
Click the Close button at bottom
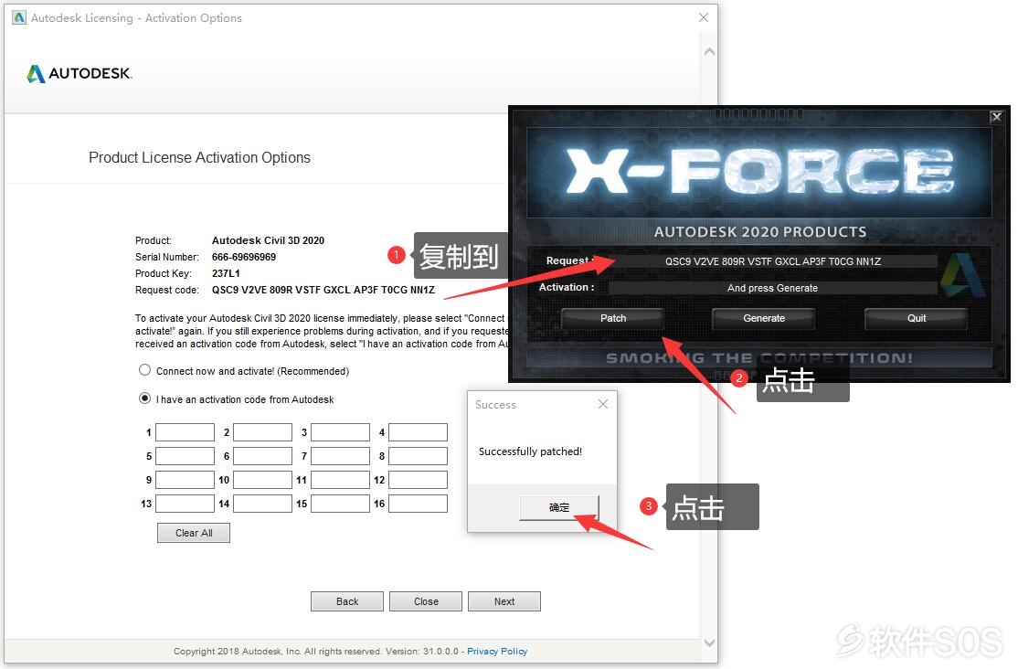(426, 601)
